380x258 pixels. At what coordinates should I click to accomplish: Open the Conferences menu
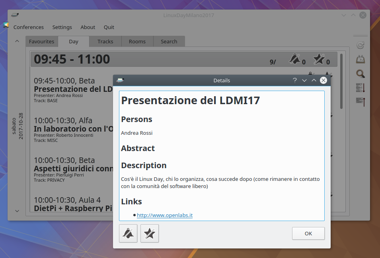pos(29,27)
